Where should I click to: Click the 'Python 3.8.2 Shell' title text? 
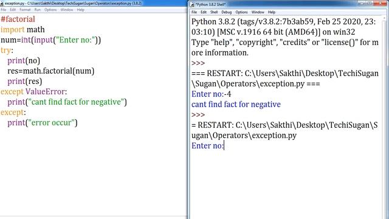(x=210, y=4)
